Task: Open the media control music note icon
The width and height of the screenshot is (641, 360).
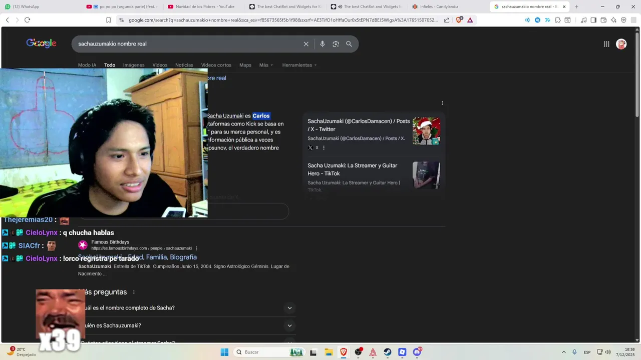Action: (583, 20)
